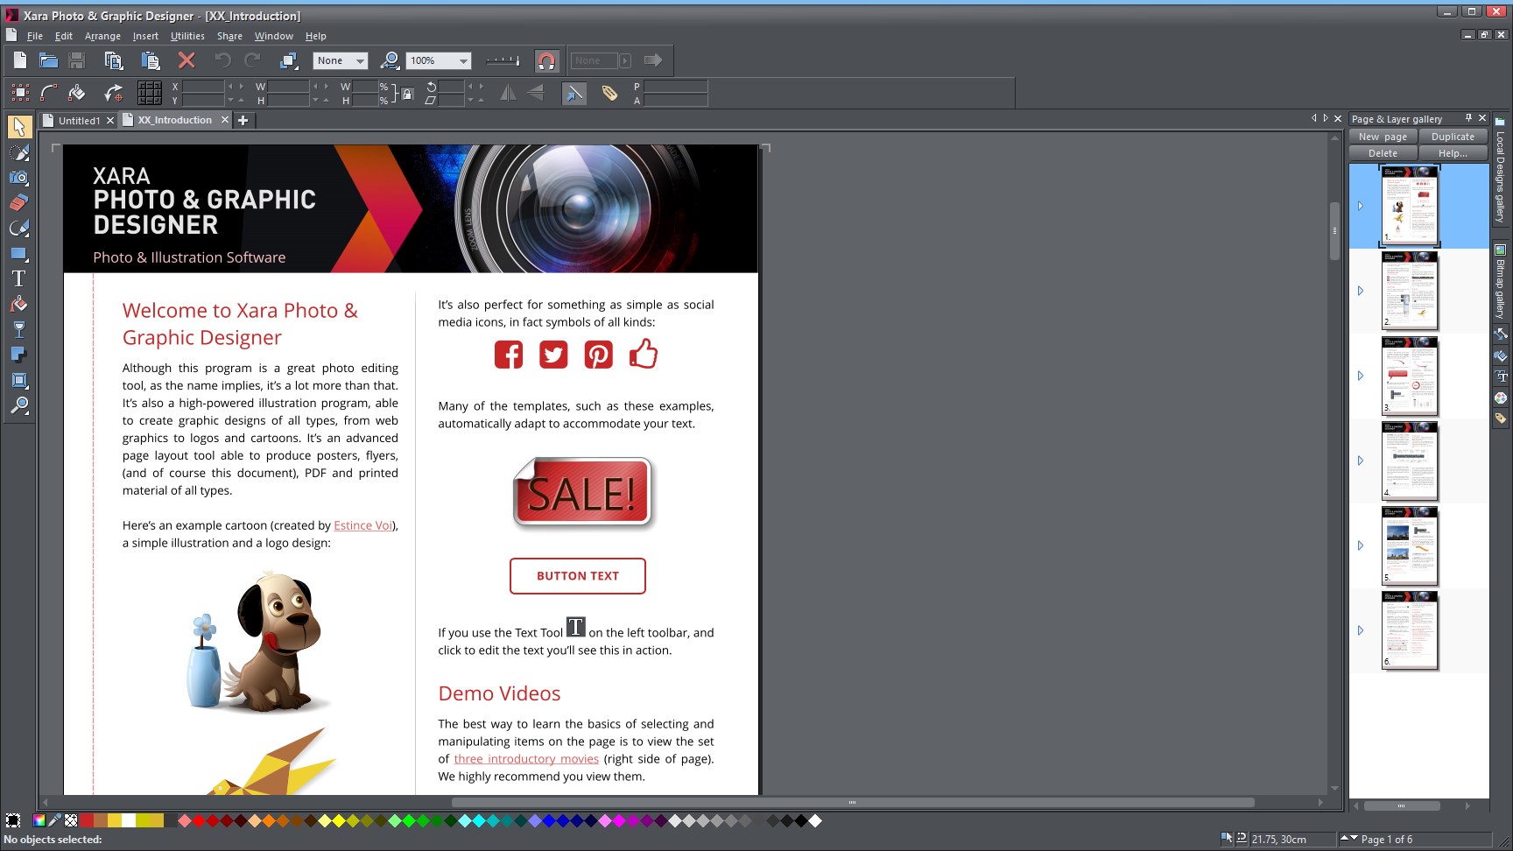Click the Save floppy disk icon
1513x851 pixels.
[x=77, y=60]
